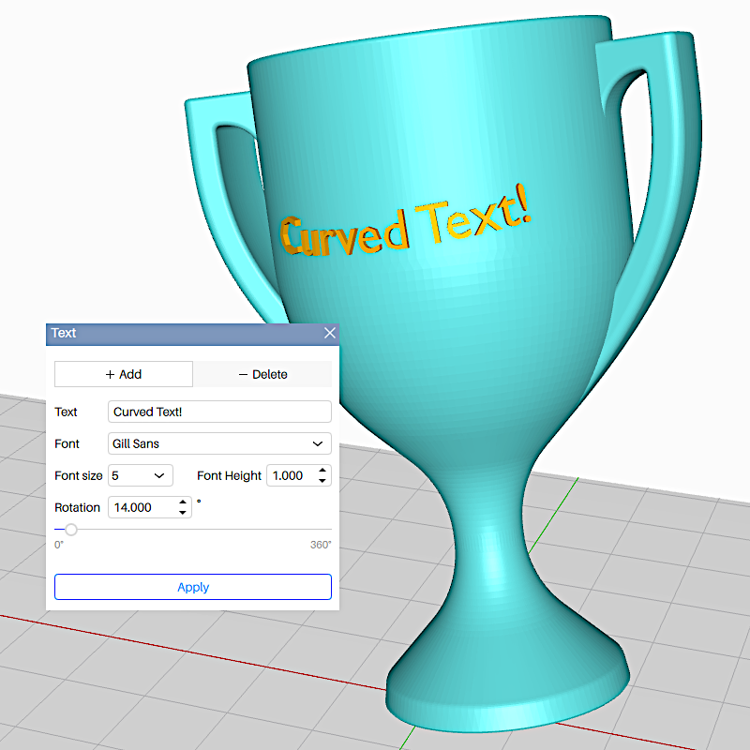Open the Font size dropdown

140,475
